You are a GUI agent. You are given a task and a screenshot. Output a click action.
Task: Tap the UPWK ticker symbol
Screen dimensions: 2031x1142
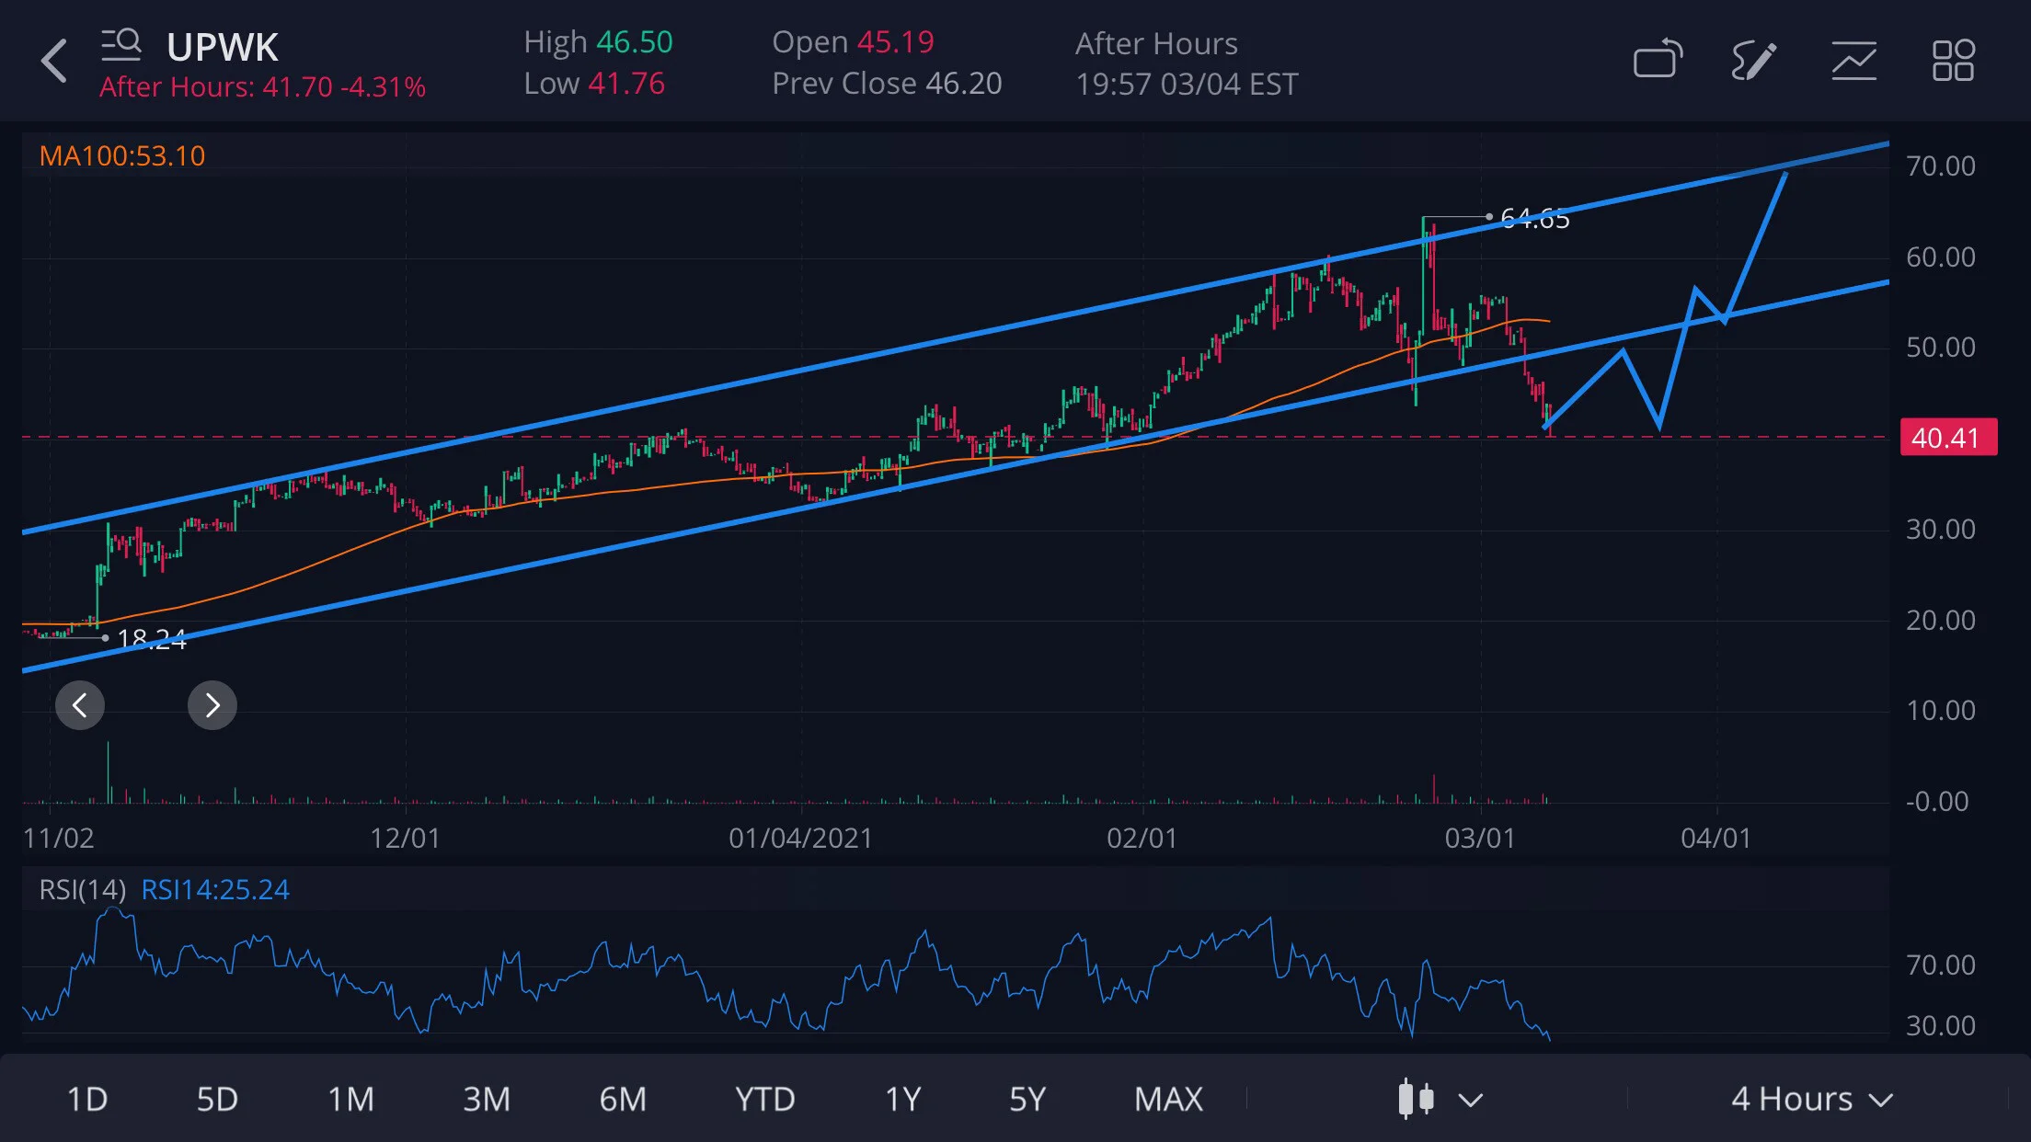[222, 47]
